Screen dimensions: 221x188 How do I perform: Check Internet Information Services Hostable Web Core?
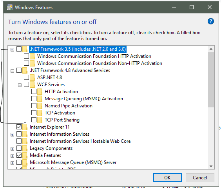19,141
